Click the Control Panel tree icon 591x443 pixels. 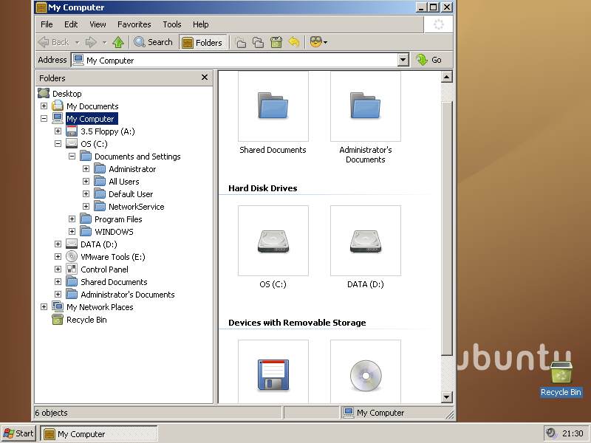pyautogui.click(x=72, y=269)
